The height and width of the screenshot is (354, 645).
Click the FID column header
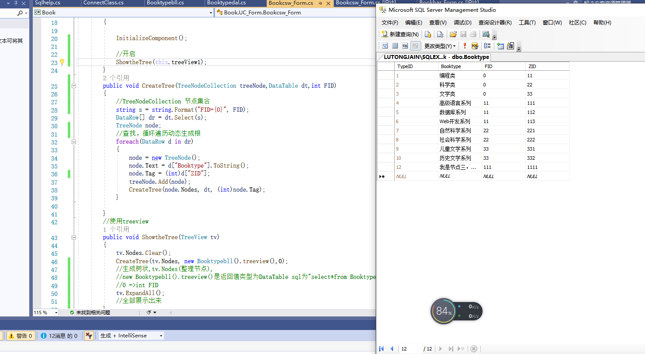click(504, 66)
